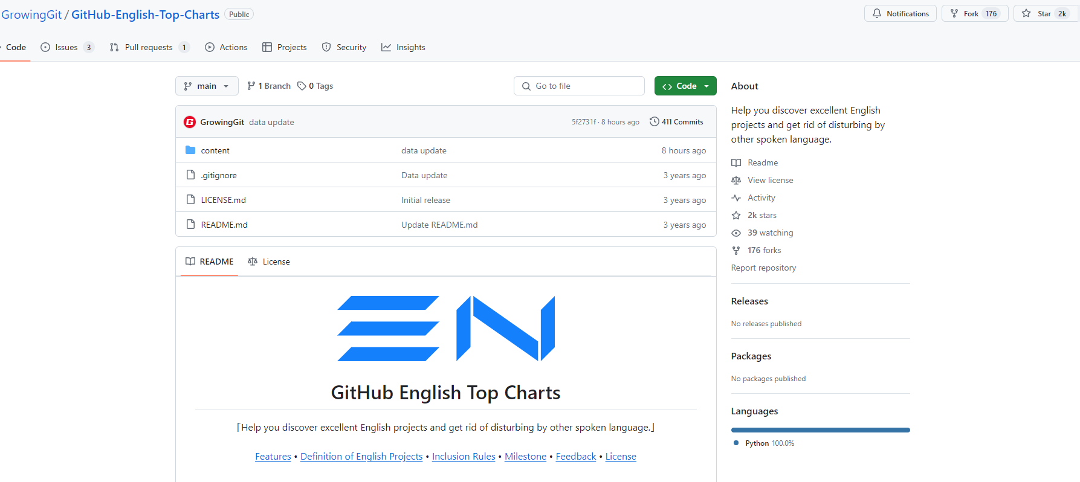View the 1 Branch link
Viewport: 1080px width, 482px height.
pos(269,86)
